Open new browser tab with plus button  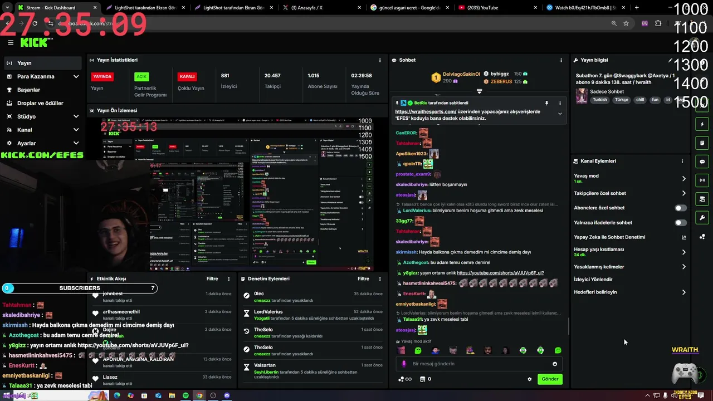point(637,8)
